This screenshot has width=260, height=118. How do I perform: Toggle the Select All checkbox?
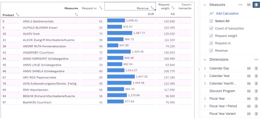211,21
